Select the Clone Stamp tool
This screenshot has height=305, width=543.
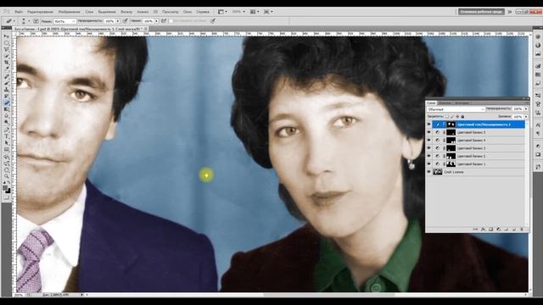tap(7, 90)
